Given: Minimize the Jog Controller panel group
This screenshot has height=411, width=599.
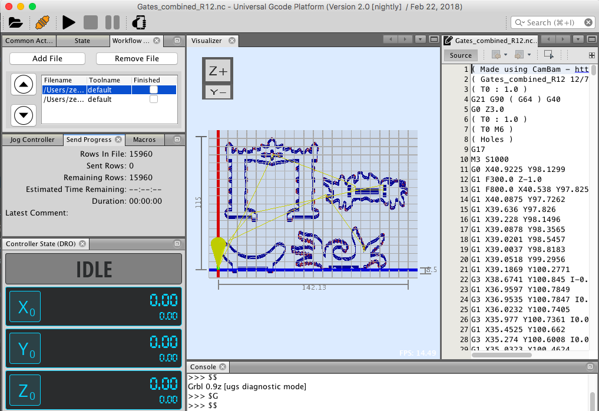Looking at the screenshot, I should pos(177,139).
